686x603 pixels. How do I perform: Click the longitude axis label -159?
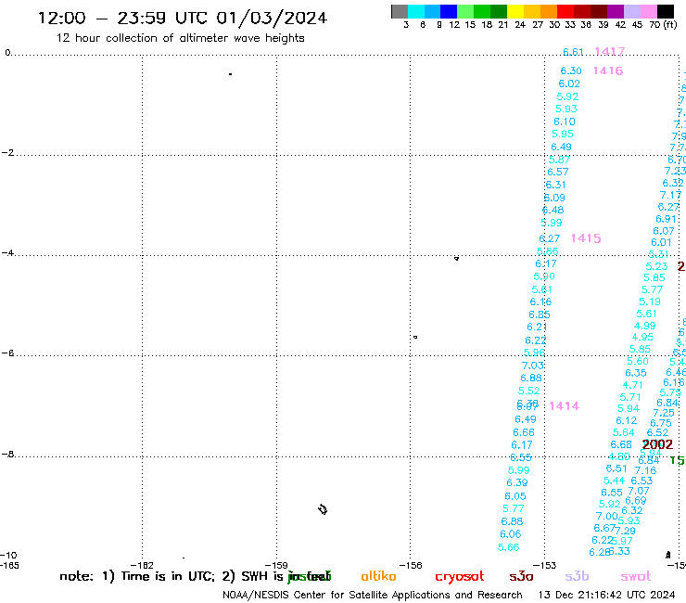tap(276, 565)
